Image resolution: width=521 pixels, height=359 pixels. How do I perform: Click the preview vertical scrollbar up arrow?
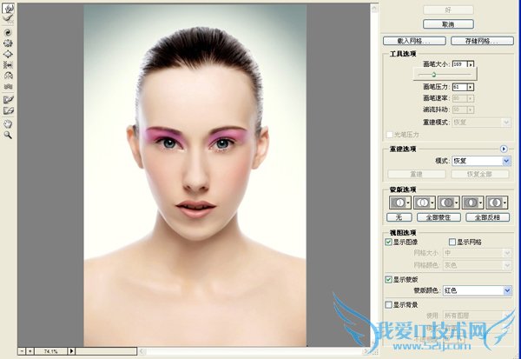374,9
